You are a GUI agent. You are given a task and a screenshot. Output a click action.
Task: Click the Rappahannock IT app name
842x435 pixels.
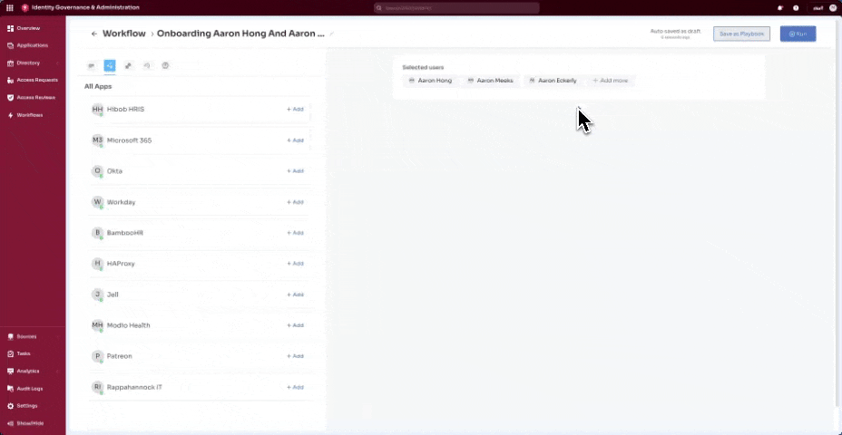135,387
